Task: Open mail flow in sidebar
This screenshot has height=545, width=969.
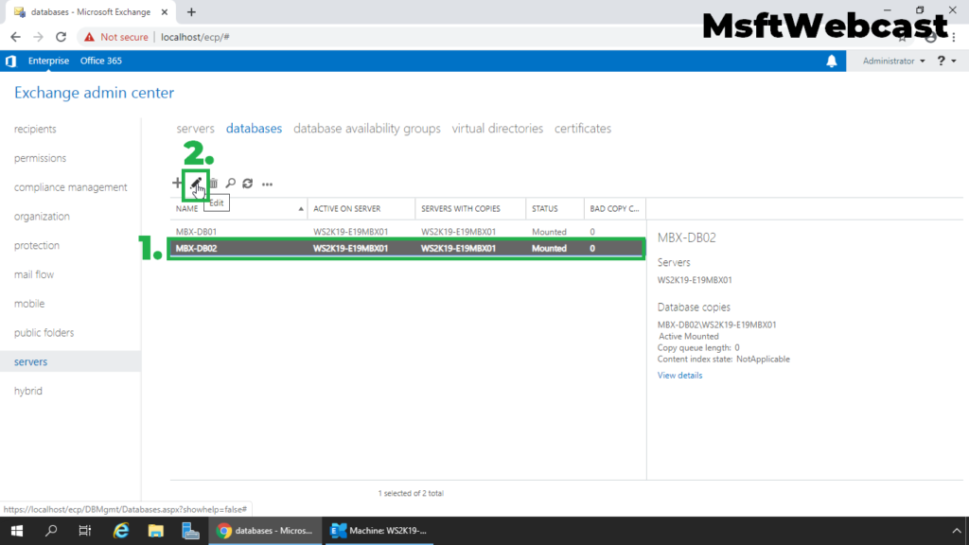Action: [34, 274]
